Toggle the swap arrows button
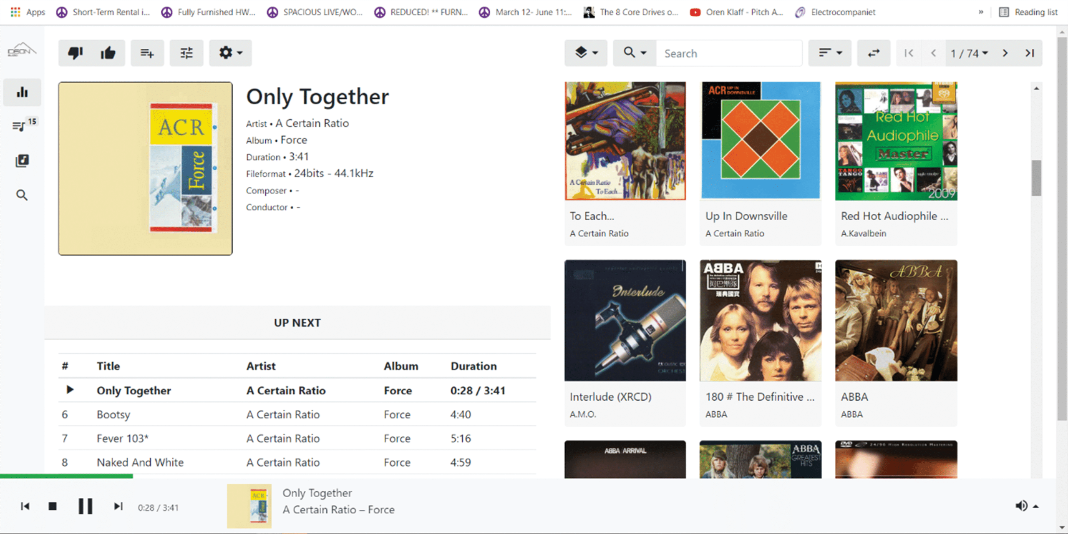The image size is (1068, 534). click(x=874, y=53)
